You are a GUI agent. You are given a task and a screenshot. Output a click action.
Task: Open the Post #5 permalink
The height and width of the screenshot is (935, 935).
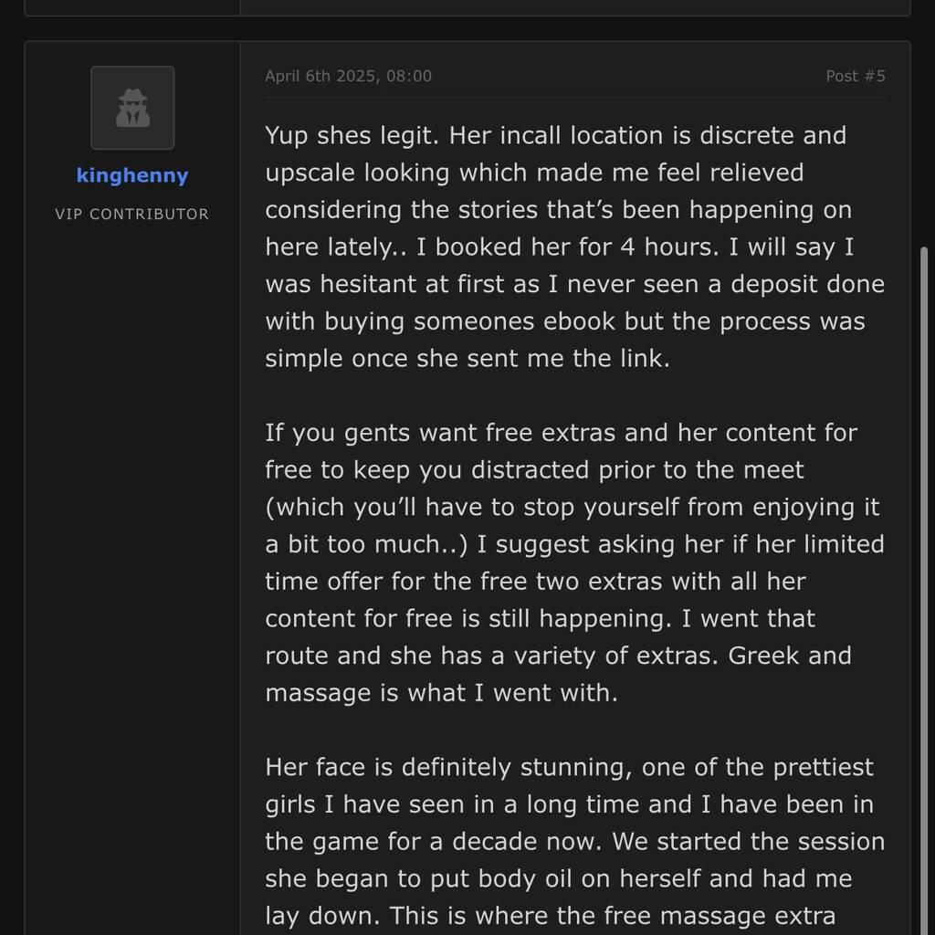tap(855, 76)
